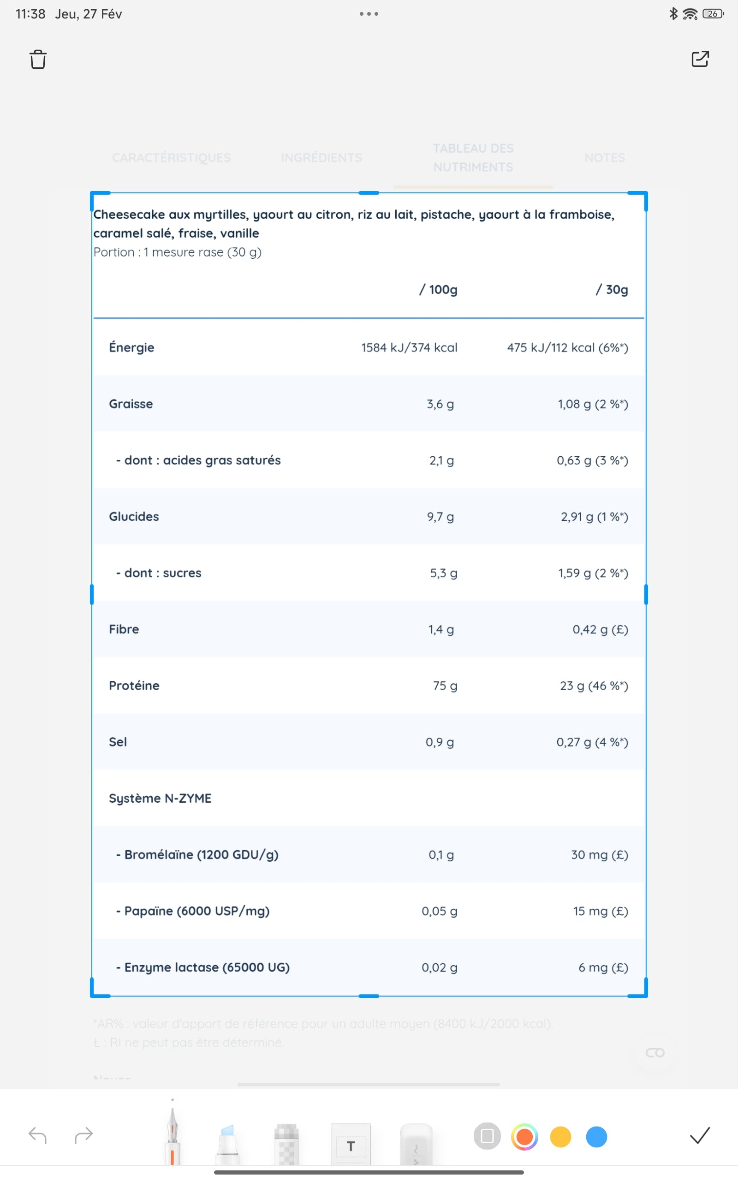Image resolution: width=738 pixels, height=1181 pixels.
Task: Click the bottom-right crop corner handle
Action: pos(645,995)
